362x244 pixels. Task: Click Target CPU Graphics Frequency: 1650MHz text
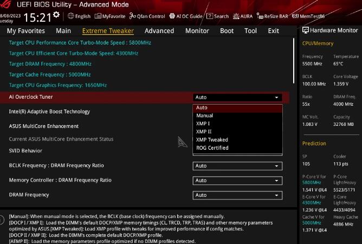[x=58, y=85]
